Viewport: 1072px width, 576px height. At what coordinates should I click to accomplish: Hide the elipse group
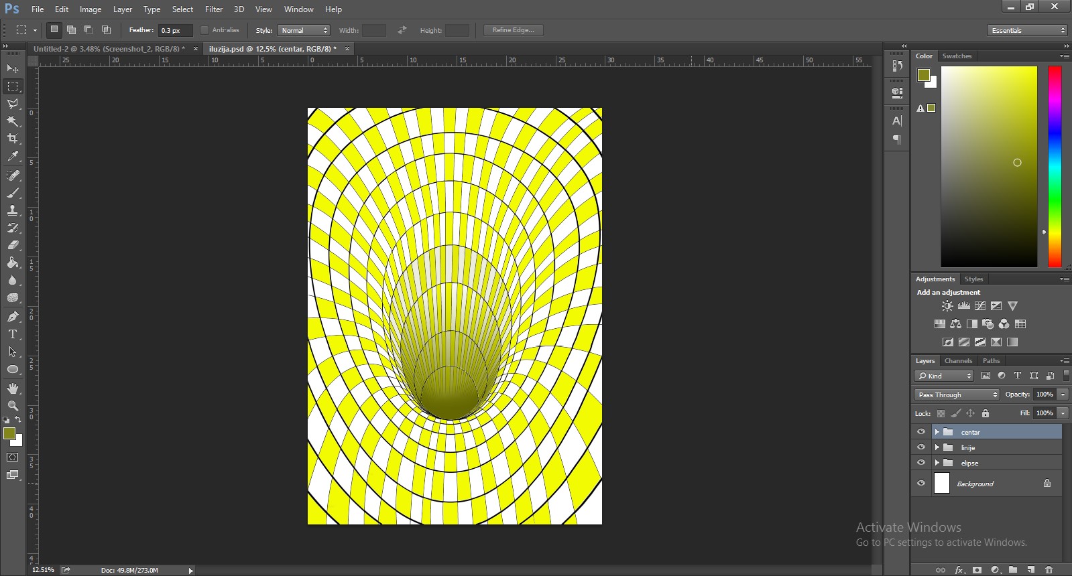click(x=921, y=463)
